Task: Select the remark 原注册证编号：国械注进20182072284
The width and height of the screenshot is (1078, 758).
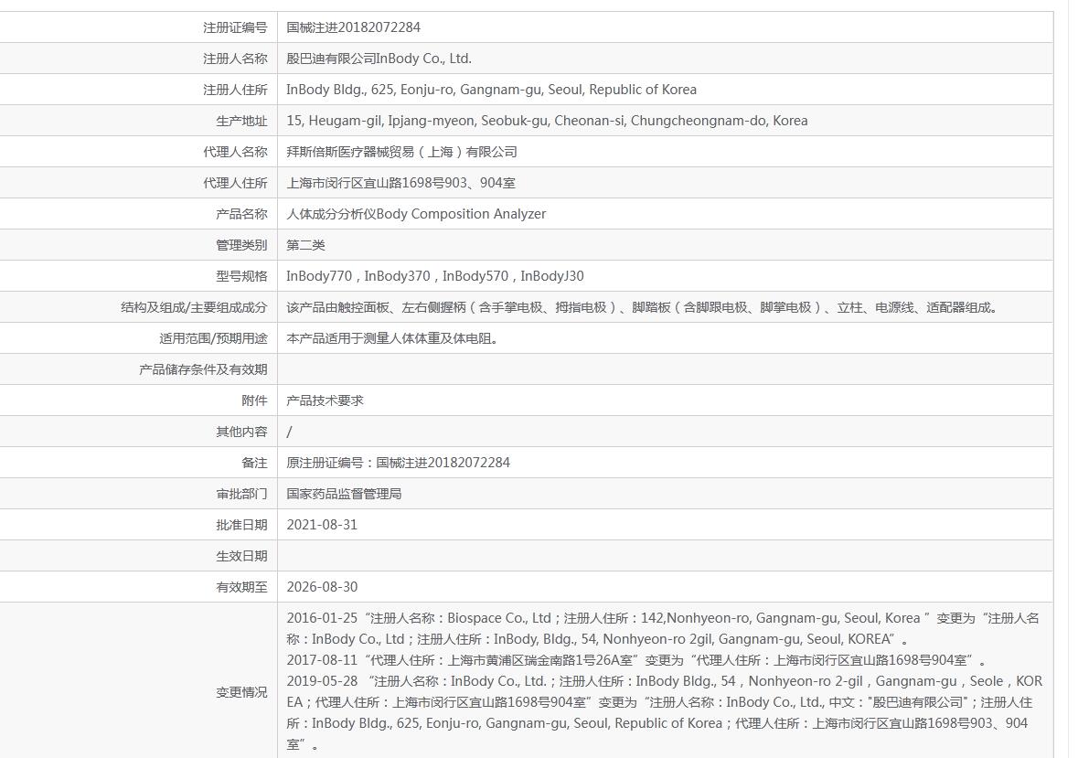Action: tap(398, 463)
